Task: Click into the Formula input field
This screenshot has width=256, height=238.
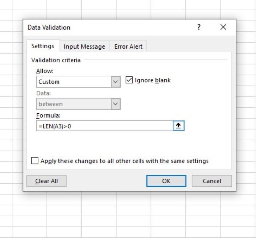Action: click(104, 126)
